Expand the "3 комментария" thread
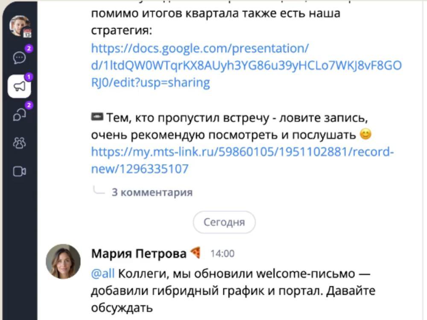 coord(152,192)
